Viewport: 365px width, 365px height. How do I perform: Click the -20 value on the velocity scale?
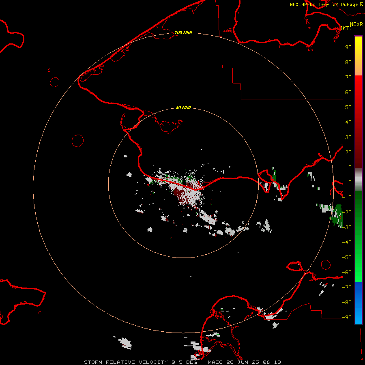tap(347, 212)
